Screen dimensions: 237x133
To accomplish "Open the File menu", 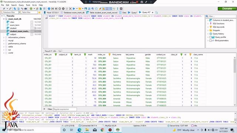I will (x=3, y=5).
